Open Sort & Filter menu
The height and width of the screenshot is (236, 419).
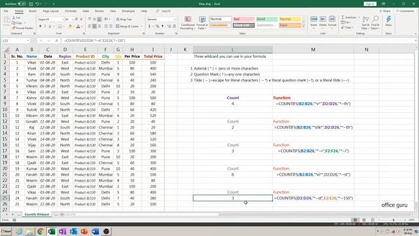pyautogui.click(x=365, y=23)
